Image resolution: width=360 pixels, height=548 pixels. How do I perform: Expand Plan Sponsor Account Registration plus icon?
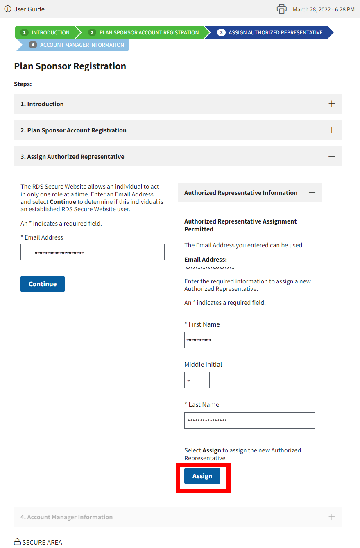pos(332,130)
